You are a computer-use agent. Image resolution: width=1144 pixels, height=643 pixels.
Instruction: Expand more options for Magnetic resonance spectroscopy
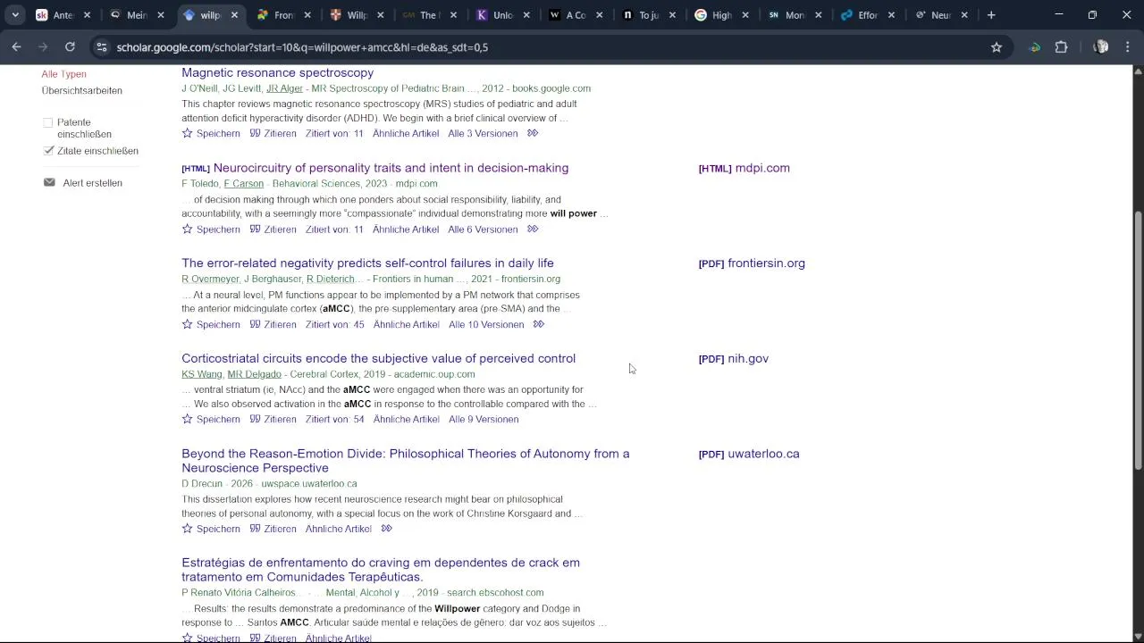tap(533, 133)
